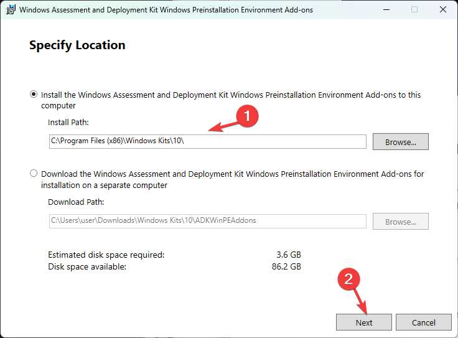Click into the Install Path text field

pos(208,141)
